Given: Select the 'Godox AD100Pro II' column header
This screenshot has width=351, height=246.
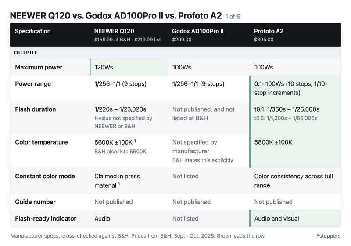Looking at the screenshot, I should tap(198, 31).
